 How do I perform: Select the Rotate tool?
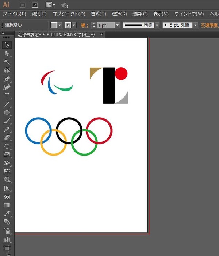[x=7, y=146]
